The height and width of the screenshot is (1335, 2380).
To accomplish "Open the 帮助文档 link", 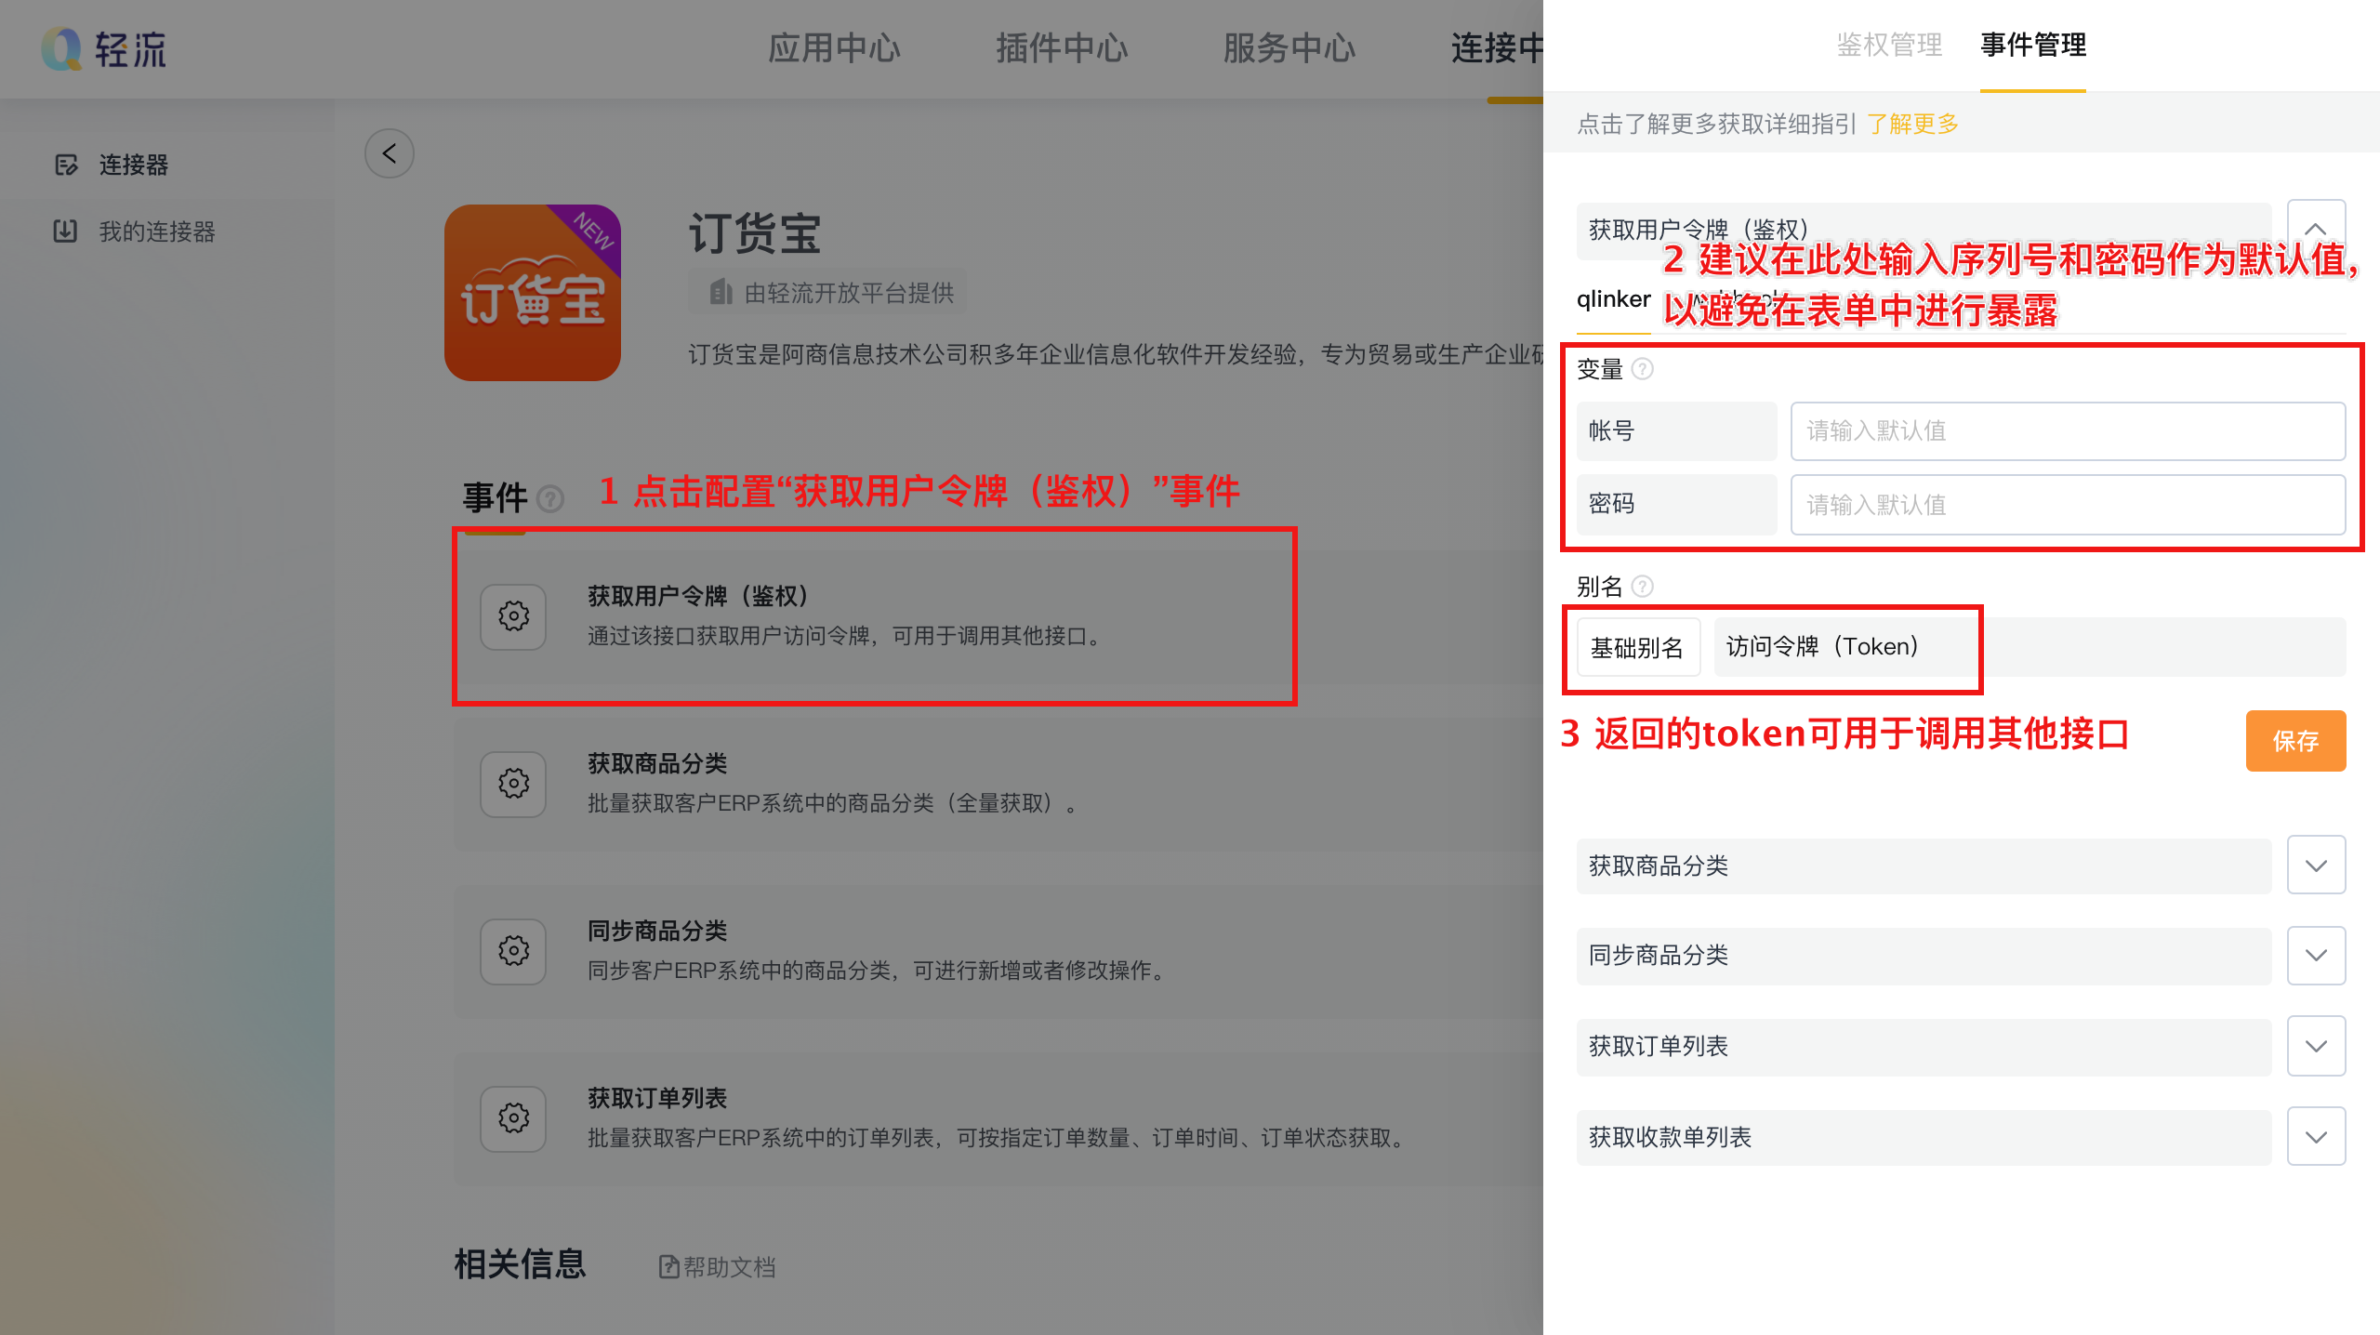I will point(729,1266).
